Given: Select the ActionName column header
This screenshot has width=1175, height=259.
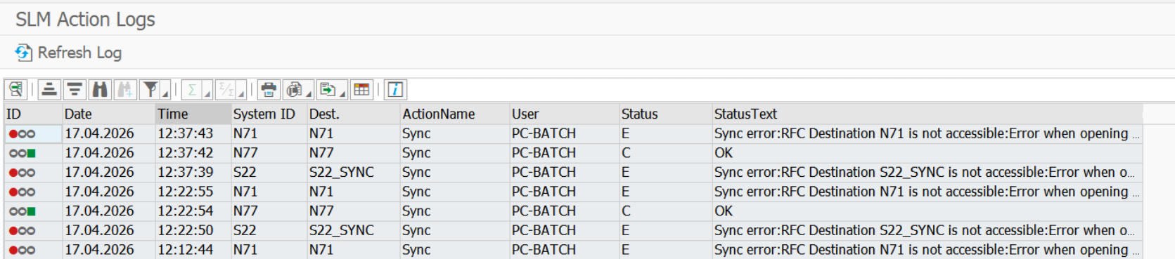Looking at the screenshot, I should [x=454, y=114].
